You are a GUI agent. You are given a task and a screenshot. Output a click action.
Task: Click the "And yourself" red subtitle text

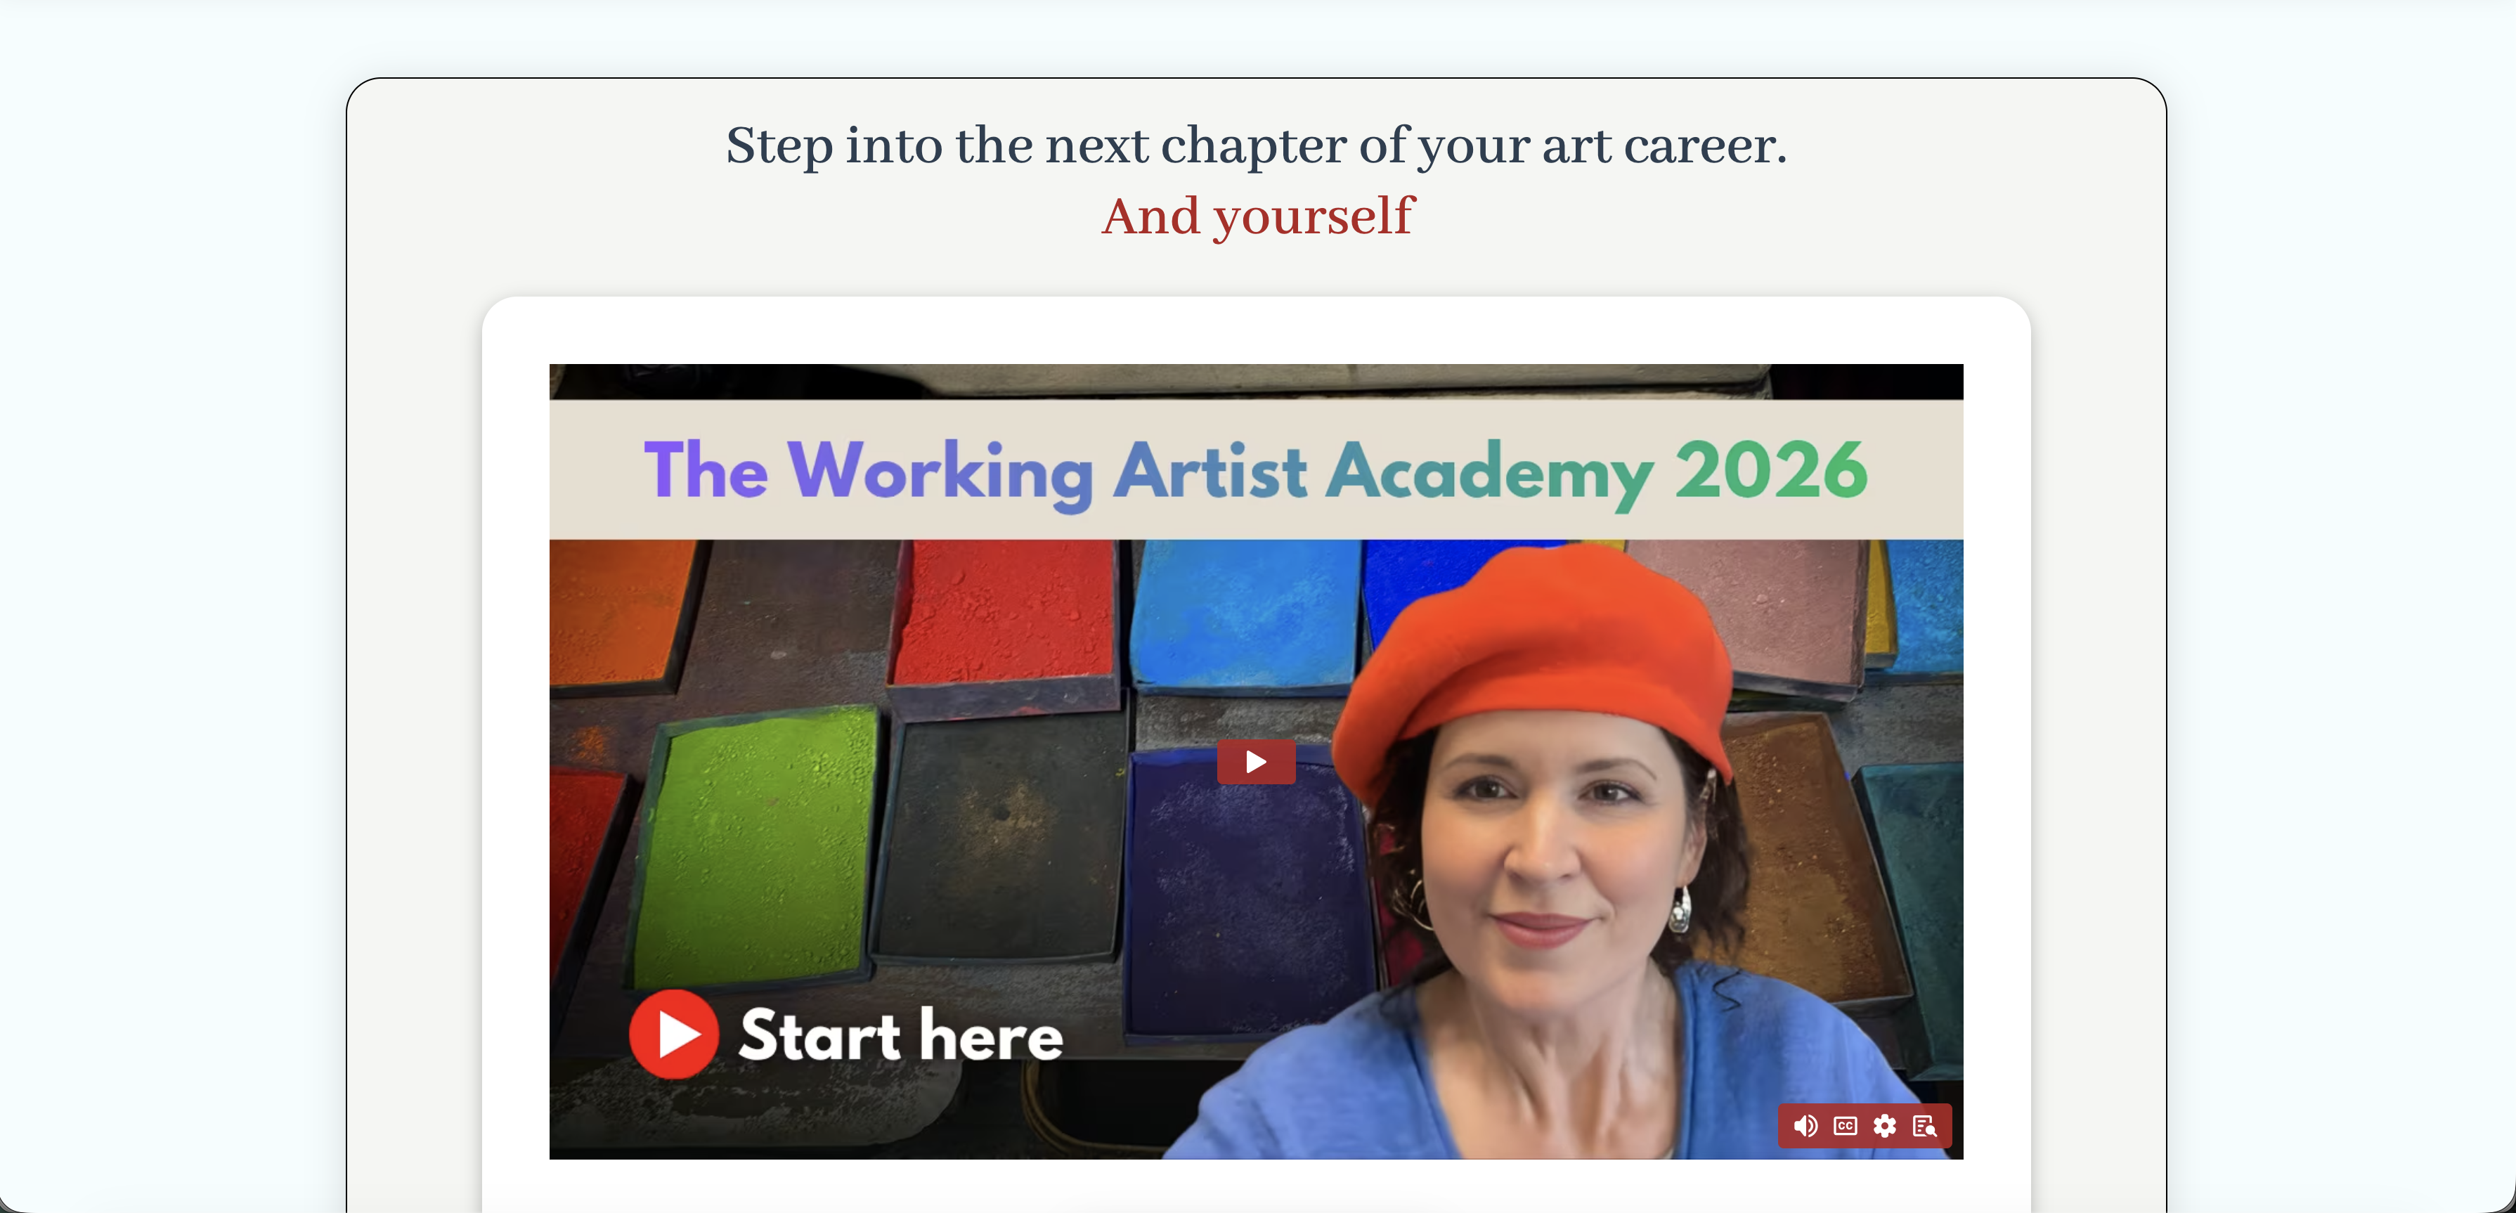click(1257, 217)
